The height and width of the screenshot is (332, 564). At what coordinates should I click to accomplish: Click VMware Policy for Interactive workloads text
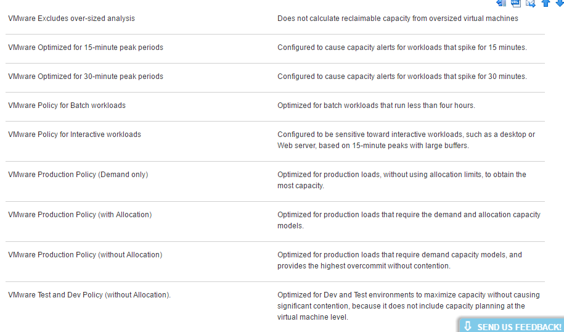click(75, 135)
